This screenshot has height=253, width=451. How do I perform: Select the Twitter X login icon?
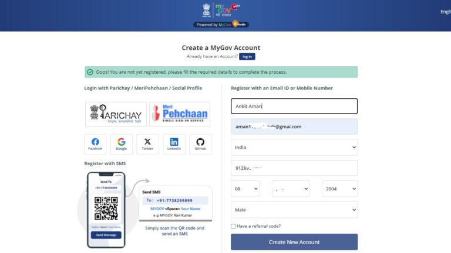click(147, 144)
